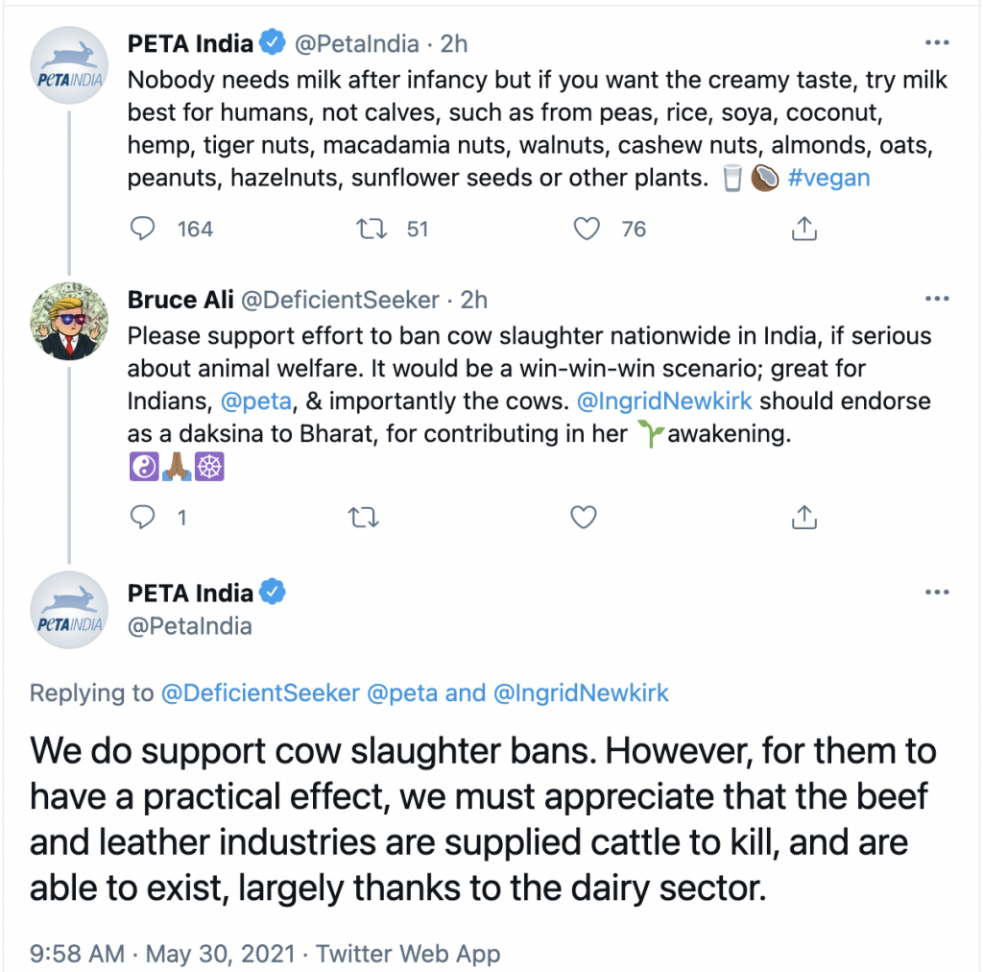Open more options on Bruce Ali's tweet

(x=935, y=300)
